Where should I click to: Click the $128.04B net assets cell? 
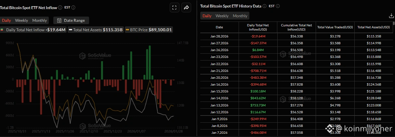click(374, 98)
